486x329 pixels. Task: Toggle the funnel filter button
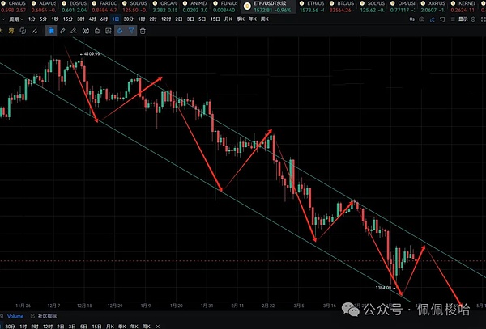click(x=131, y=31)
